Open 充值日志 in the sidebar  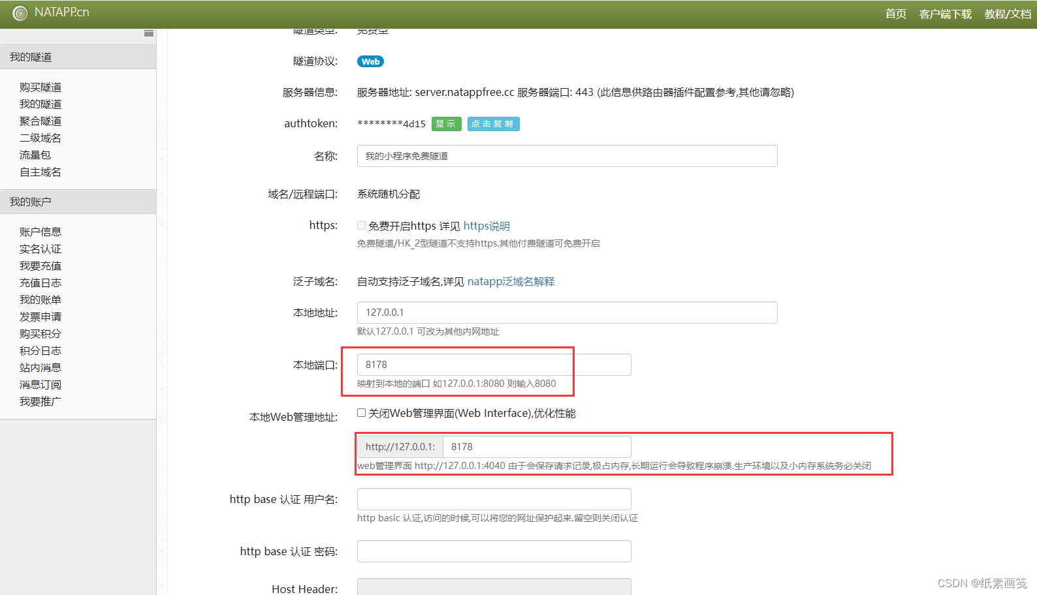click(x=40, y=283)
